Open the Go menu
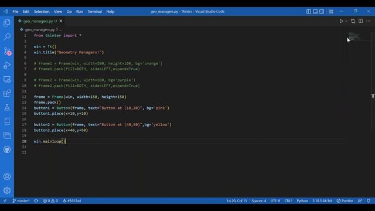 point(69,12)
